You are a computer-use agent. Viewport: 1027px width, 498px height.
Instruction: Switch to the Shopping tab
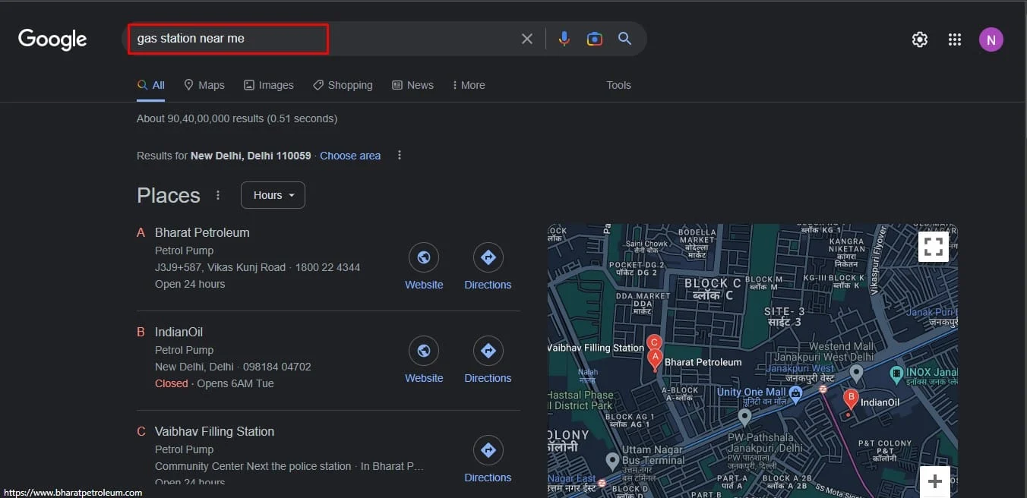click(x=343, y=85)
